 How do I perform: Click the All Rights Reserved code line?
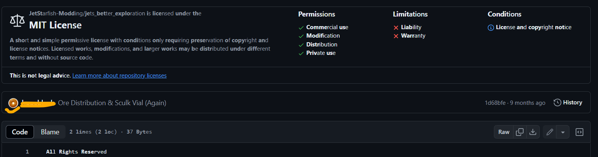coord(76,152)
